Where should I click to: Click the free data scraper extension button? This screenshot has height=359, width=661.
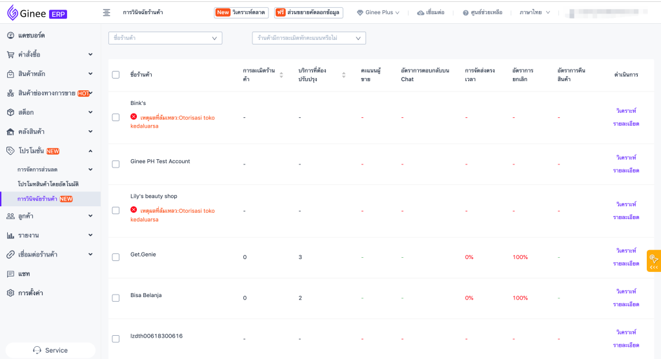tap(309, 13)
